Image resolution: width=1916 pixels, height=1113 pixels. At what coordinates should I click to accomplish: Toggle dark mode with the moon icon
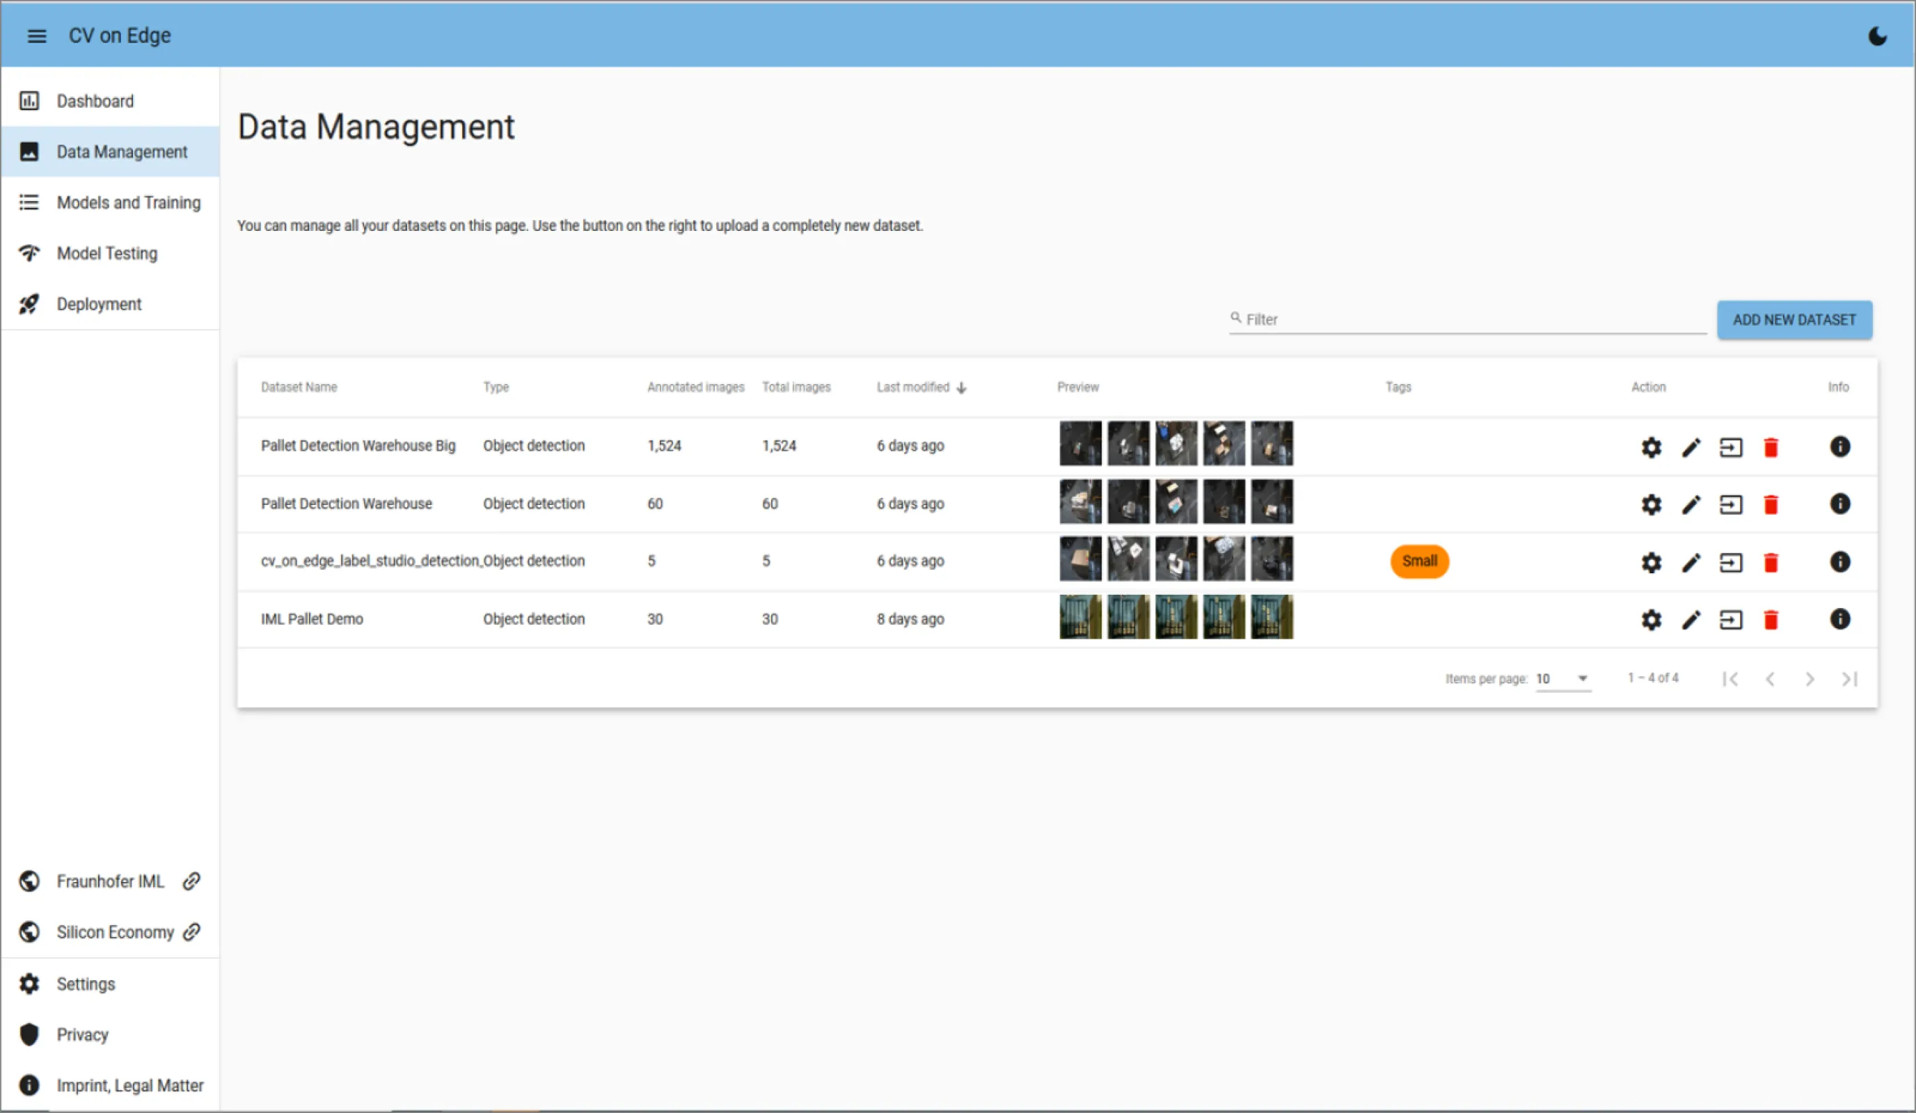(1876, 35)
